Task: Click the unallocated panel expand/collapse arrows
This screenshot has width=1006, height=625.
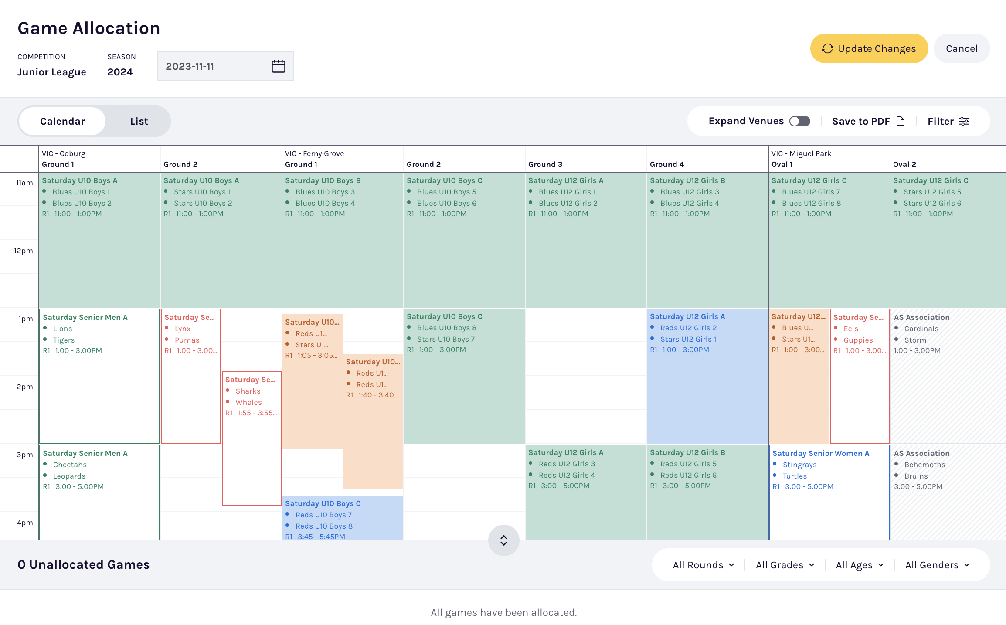Action: (503, 540)
